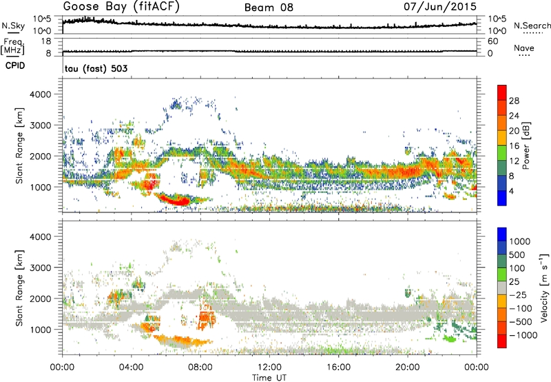Click the power colorbar value '16'
The image size is (551, 382).
(x=514, y=146)
